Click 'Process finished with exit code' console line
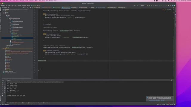Image resolution: width=191 pixels, height=107 pixels. [x=16, y=95]
